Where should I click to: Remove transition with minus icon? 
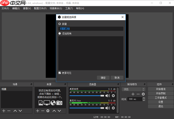pyautogui.click(x=138, y=94)
